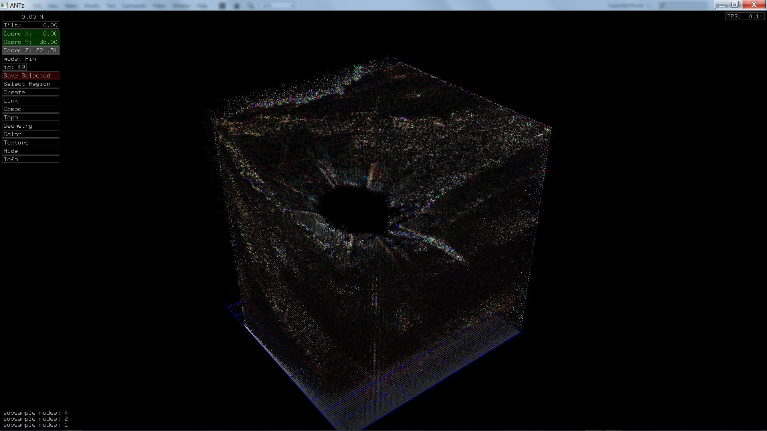767x431 pixels.
Task: Select the Tilt value field
Action: click(30, 25)
